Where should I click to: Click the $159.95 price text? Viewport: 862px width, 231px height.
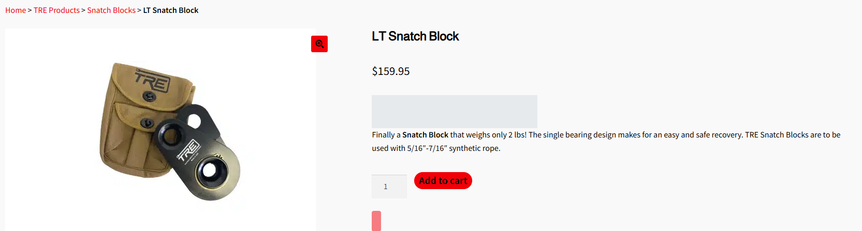(x=391, y=71)
